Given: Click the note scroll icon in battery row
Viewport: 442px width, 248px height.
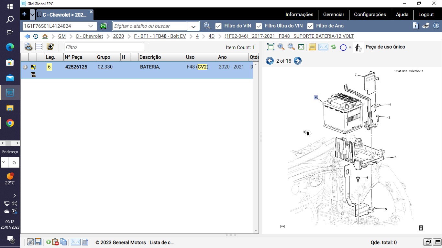Looking at the screenshot, I should [33, 75].
